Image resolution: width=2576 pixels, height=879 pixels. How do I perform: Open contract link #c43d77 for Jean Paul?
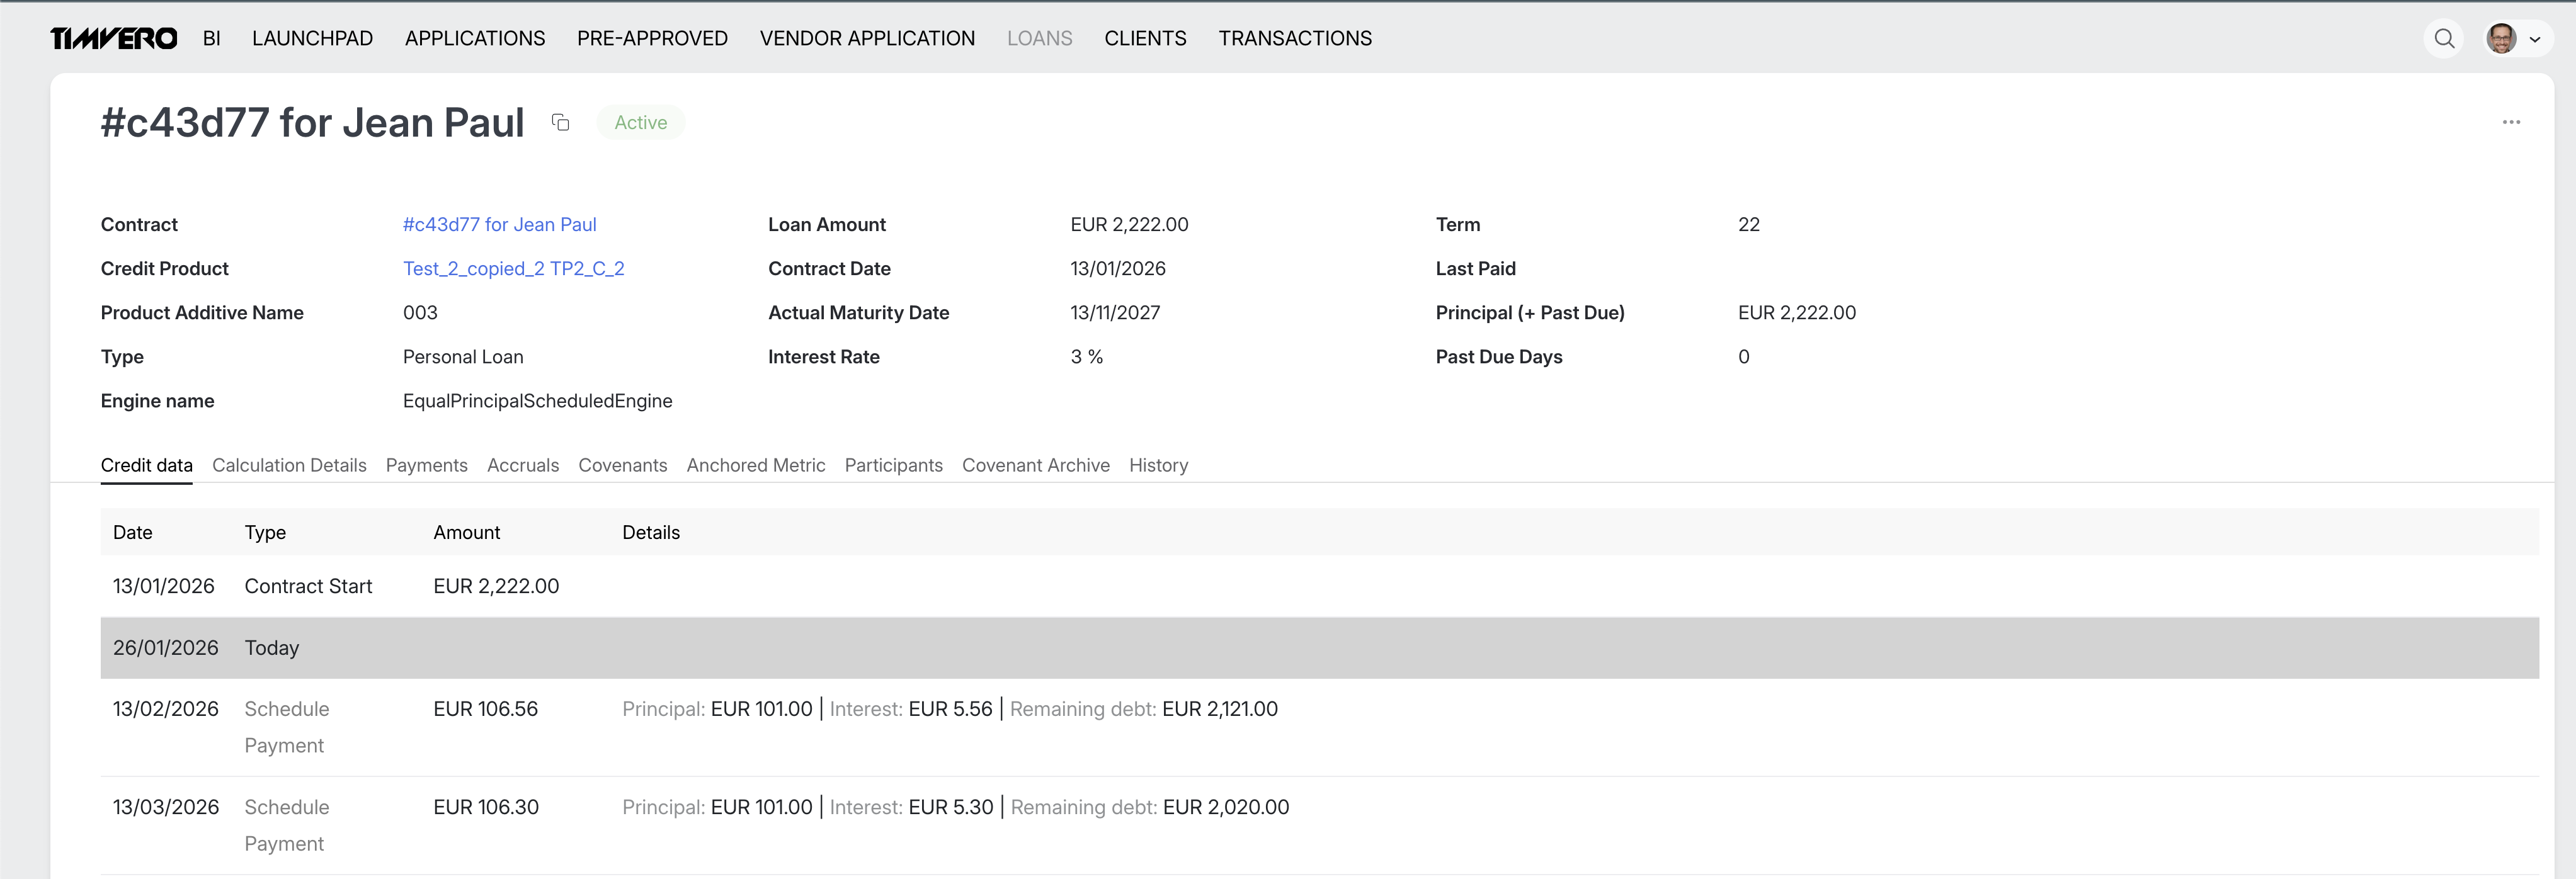pyautogui.click(x=499, y=225)
